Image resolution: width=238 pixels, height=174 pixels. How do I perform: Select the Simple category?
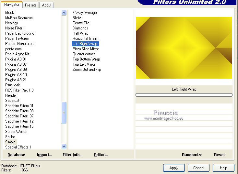[10, 142]
